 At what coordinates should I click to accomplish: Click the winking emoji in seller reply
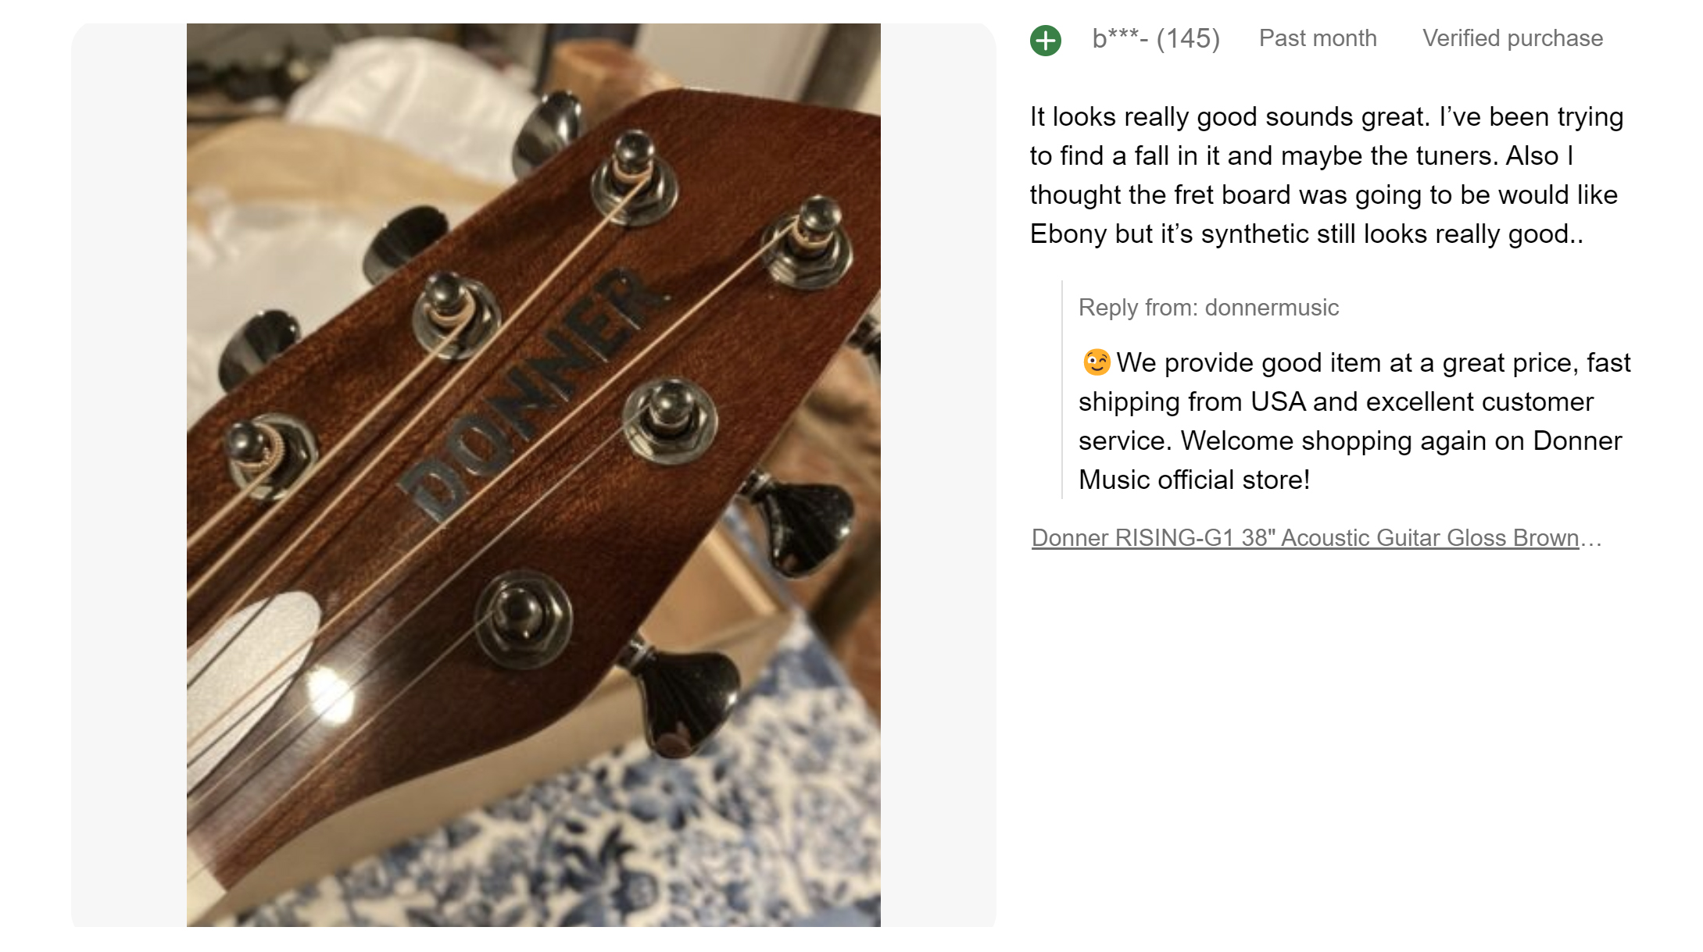[x=1096, y=362]
